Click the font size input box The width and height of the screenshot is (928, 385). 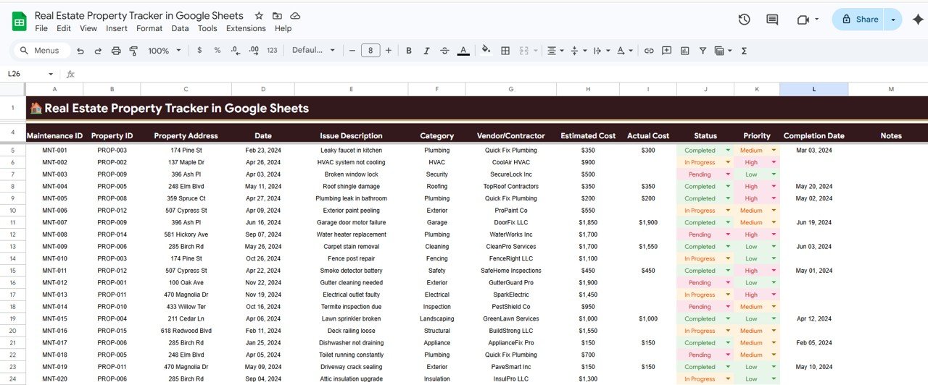tap(370, 51)
